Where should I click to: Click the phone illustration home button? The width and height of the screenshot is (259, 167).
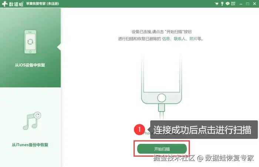pyautogui.click(x=162, y=98)
